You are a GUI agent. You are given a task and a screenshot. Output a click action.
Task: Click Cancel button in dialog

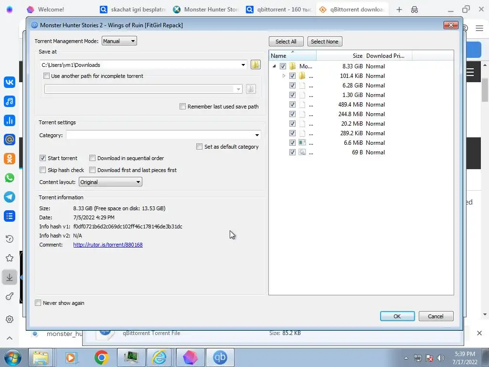pyautogui.click(x=436, y=316)
